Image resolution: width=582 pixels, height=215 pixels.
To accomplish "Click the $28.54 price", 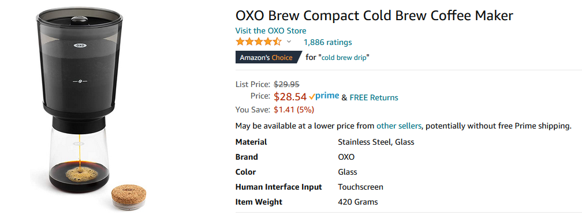I will (x=290, y=97).
